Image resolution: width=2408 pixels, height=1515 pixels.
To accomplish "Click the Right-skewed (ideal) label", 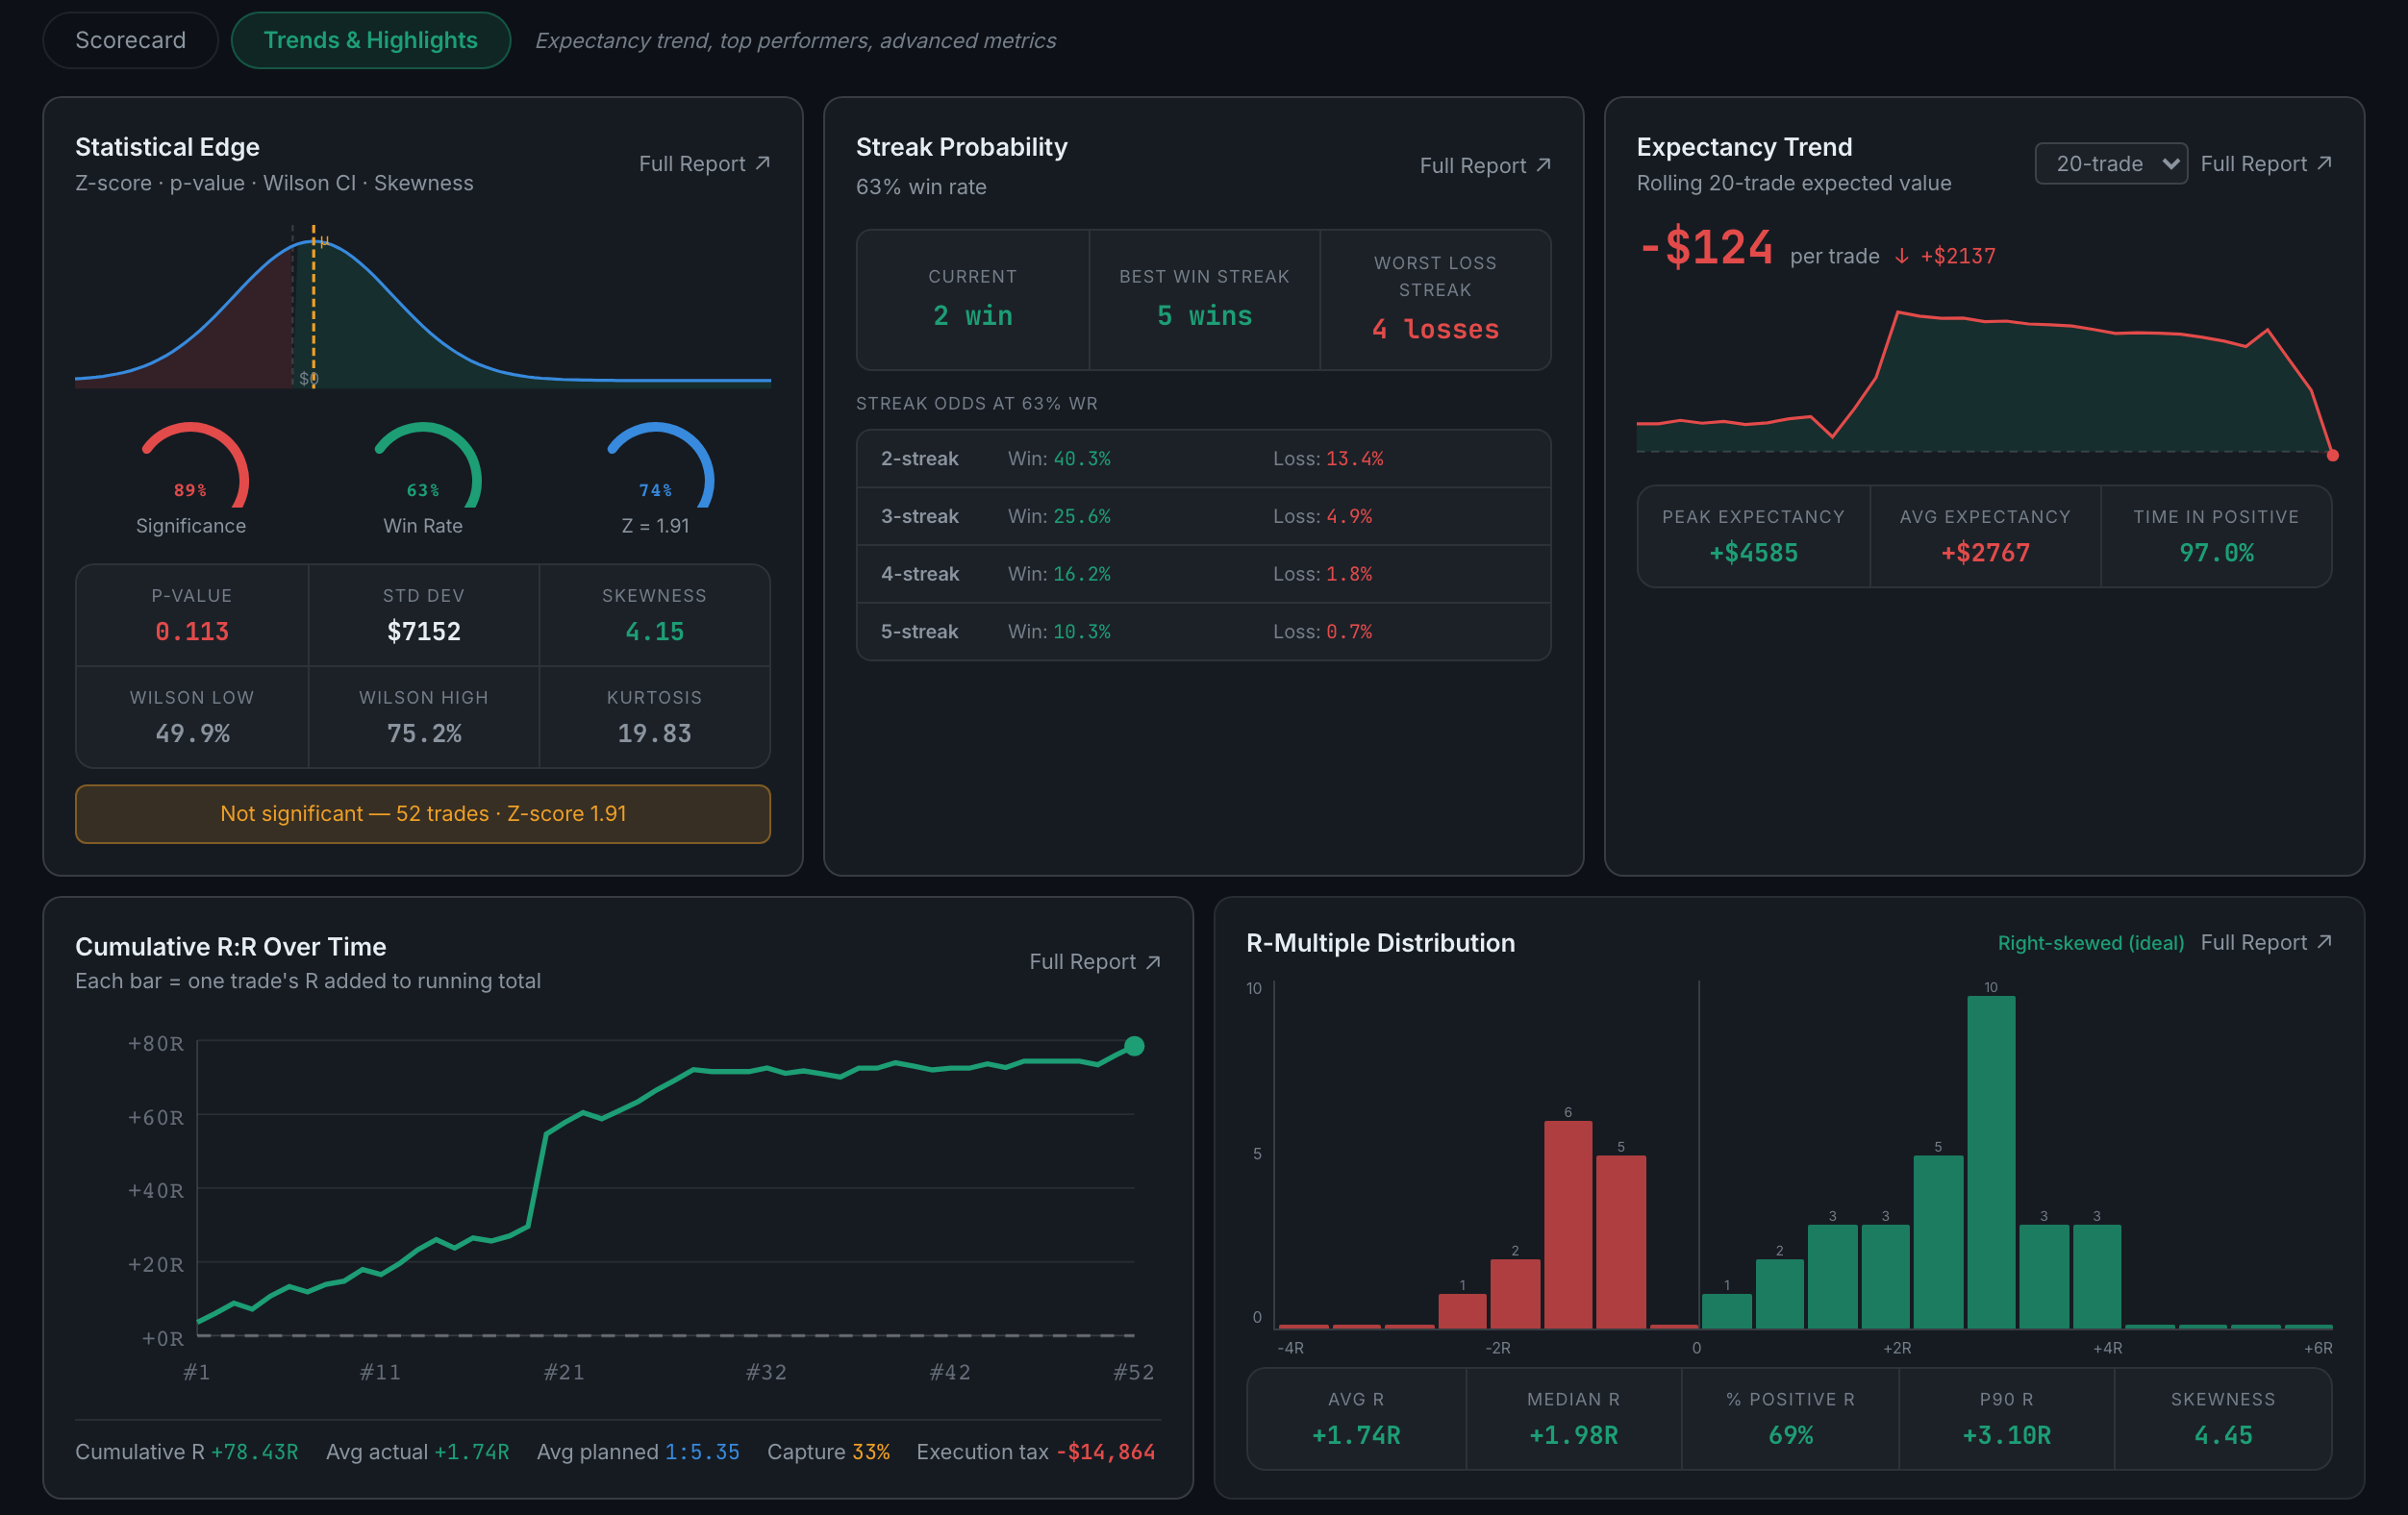I will [2090, 942].
